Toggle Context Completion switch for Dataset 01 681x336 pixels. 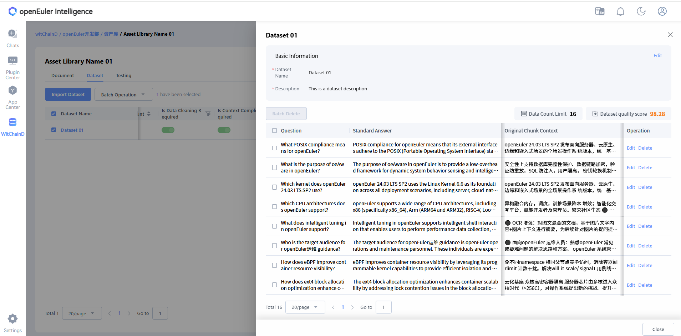[224, 130]
